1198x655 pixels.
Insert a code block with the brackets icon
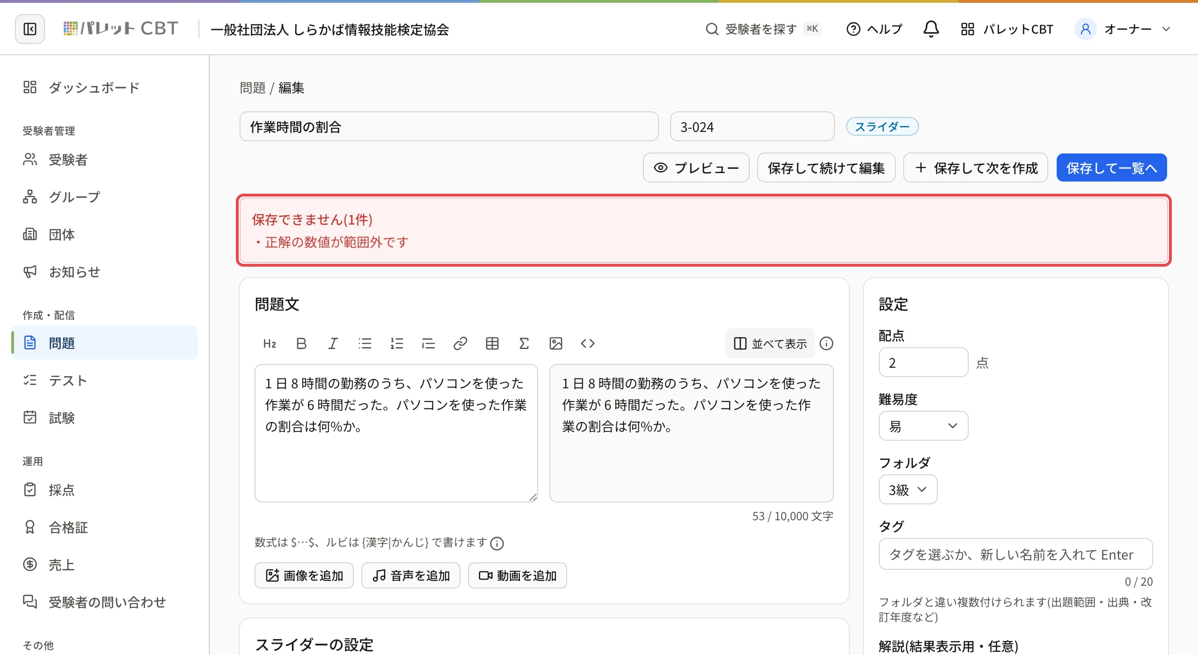click(588, 343)
